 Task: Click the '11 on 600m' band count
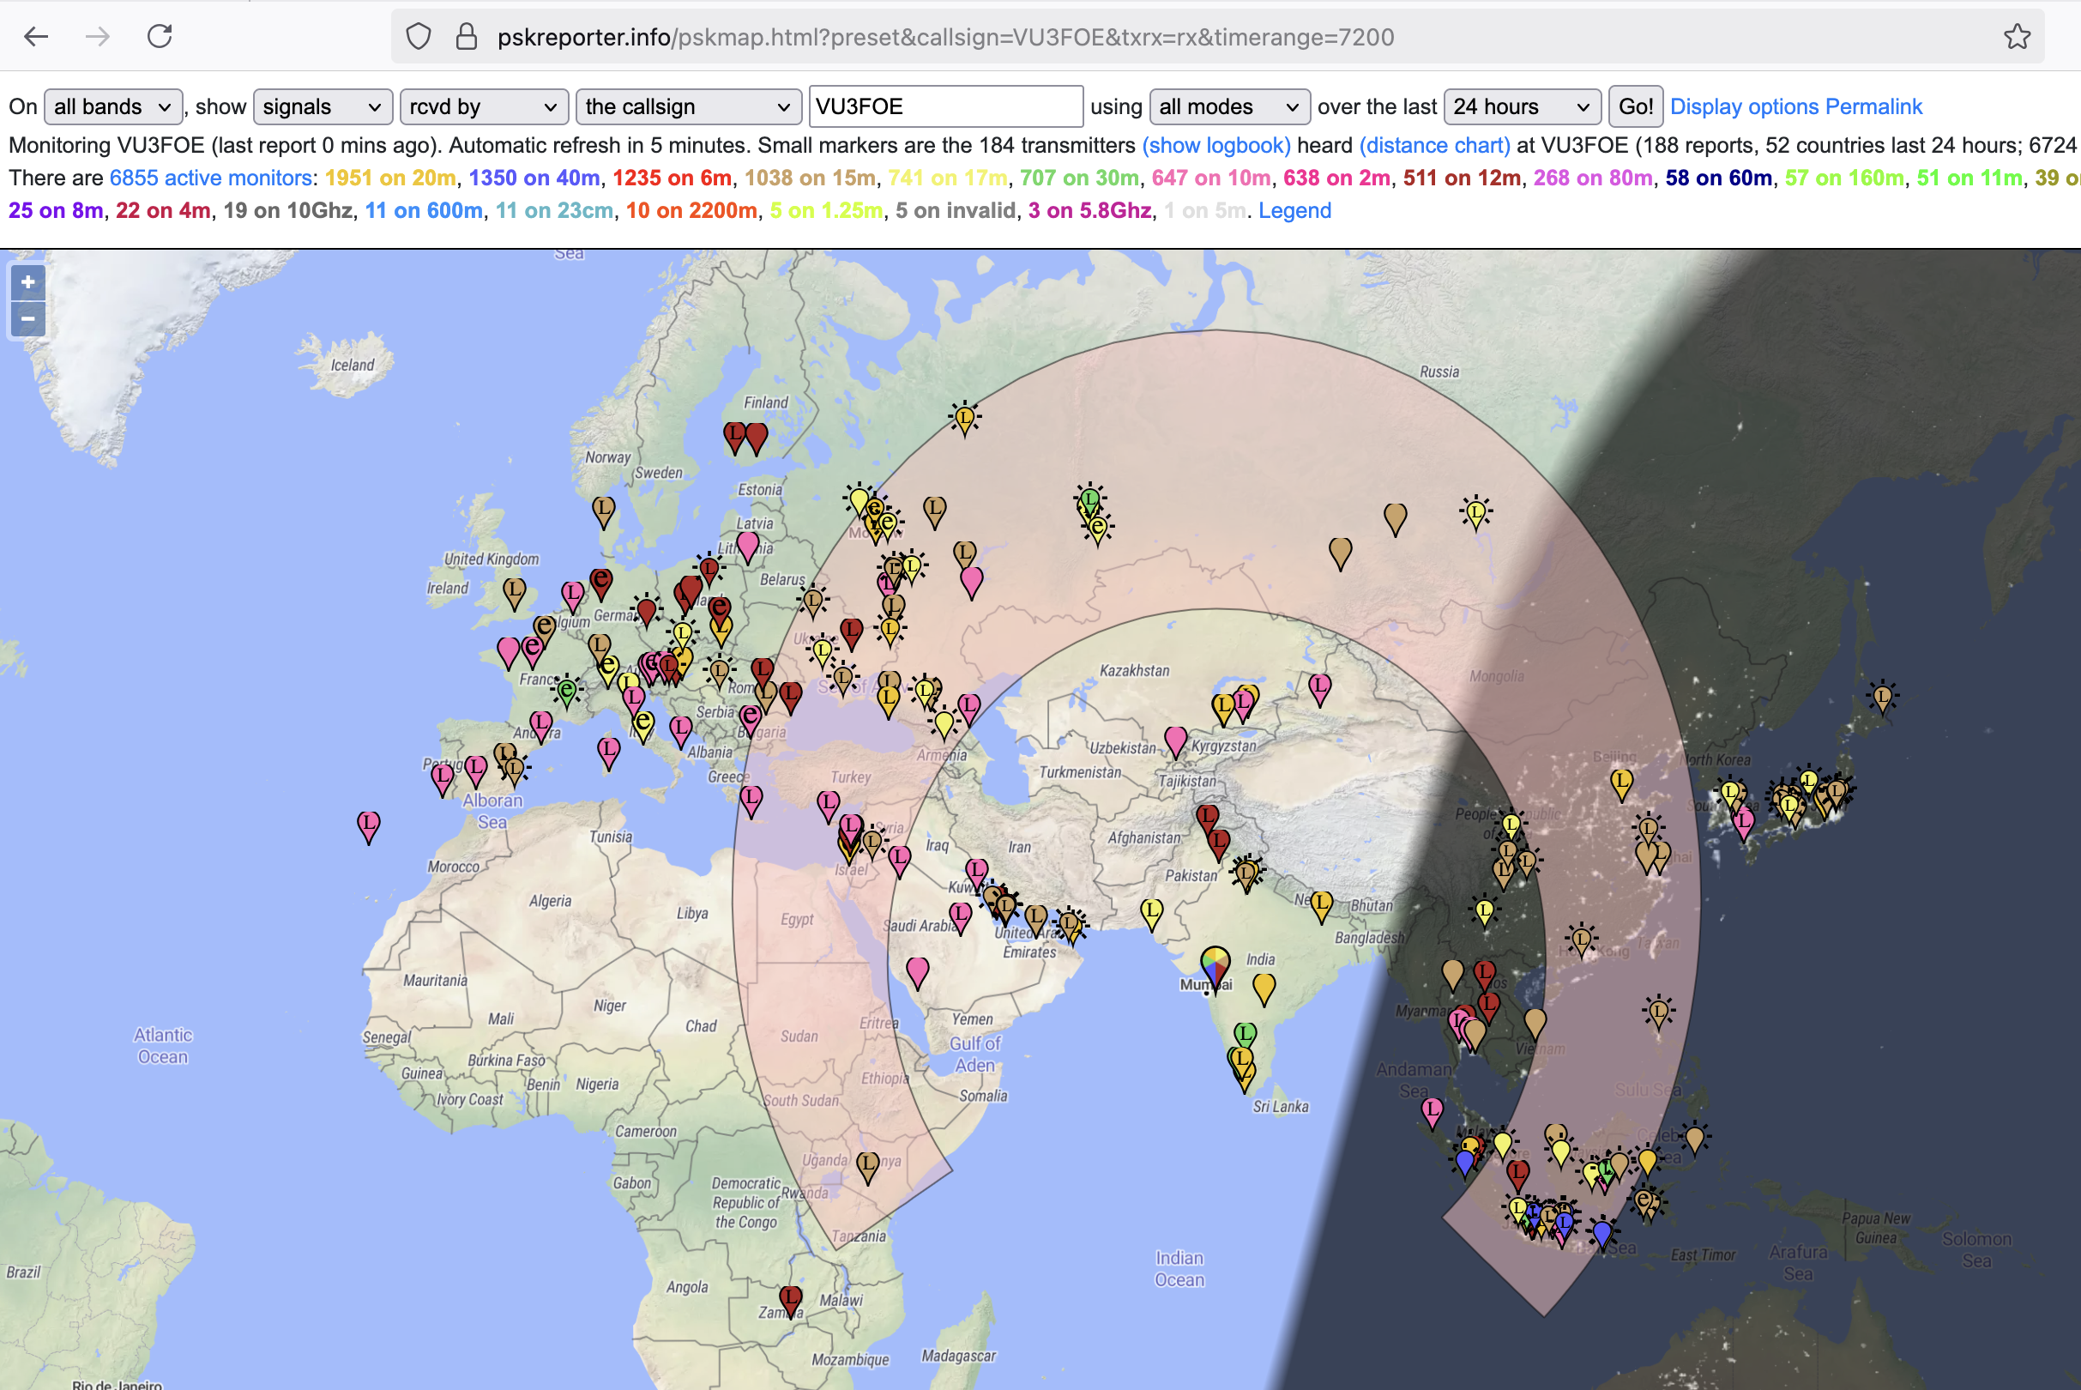424,211
